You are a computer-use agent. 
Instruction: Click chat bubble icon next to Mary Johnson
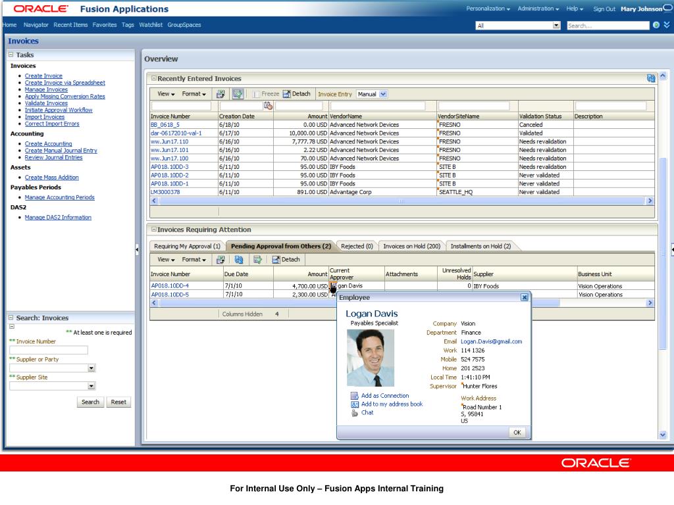[668, 8]
